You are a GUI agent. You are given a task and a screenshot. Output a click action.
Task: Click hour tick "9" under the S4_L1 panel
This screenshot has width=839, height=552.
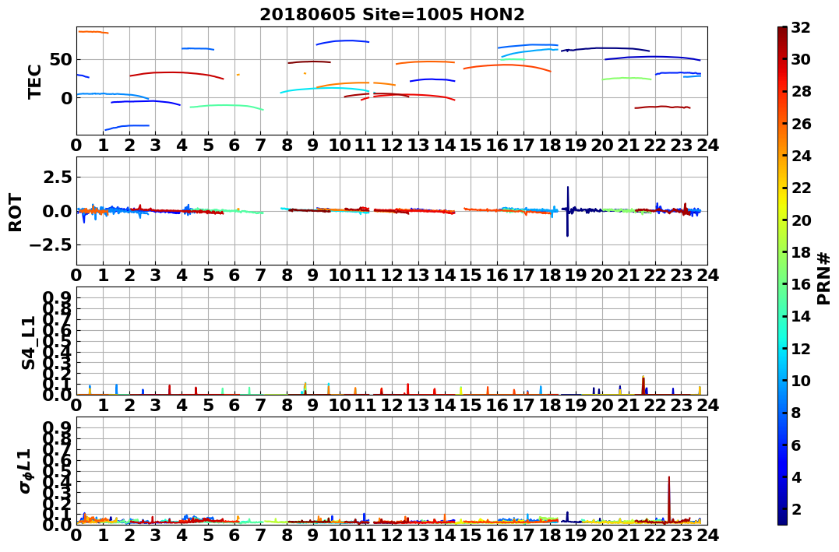[x=313, y=405]
